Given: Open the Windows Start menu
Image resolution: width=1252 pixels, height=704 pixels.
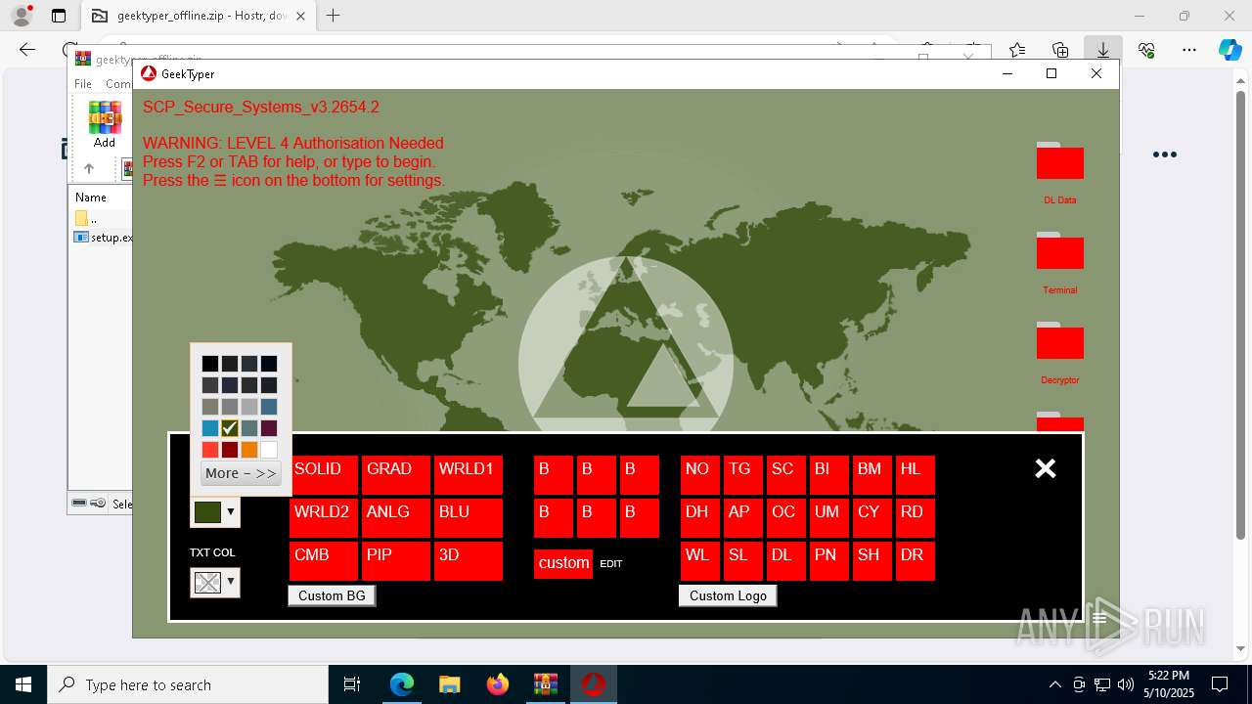Looking at the screenshot, I should [x=23, y=684].
